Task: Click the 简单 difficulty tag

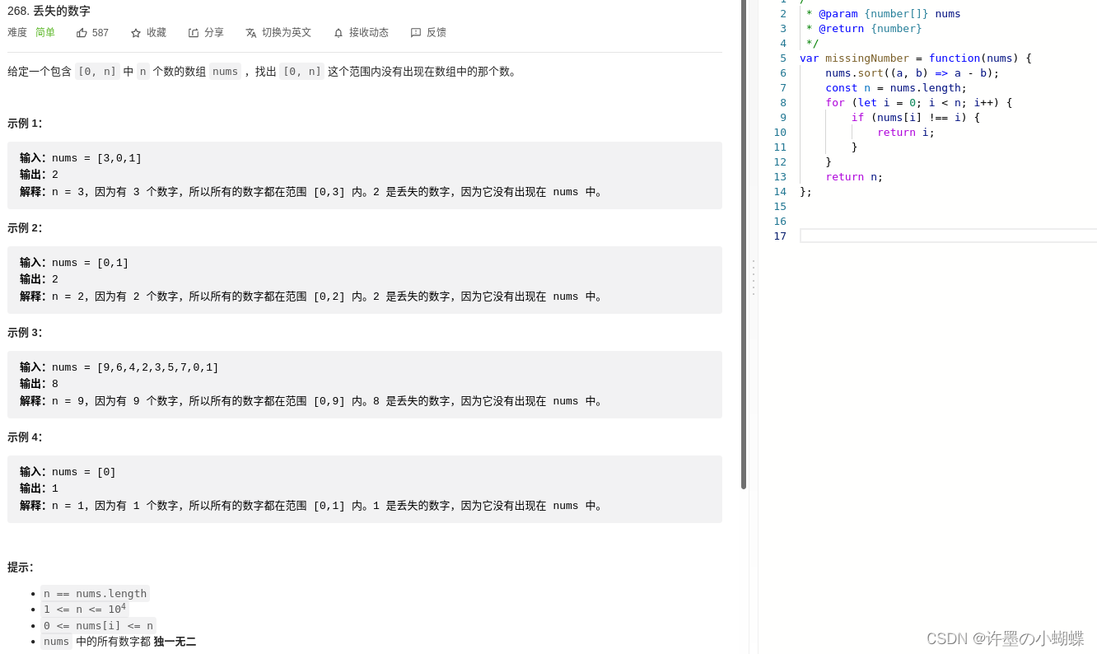Action: [45, 32]
